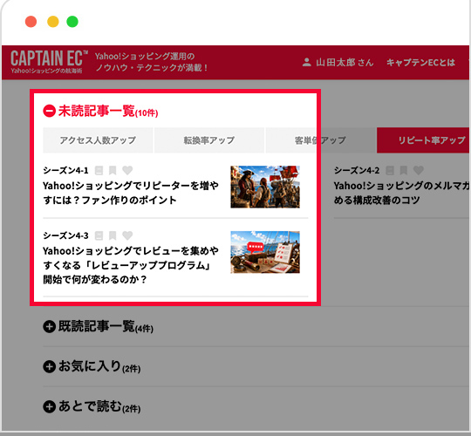Expand the お気に入り list

(49, 366)
